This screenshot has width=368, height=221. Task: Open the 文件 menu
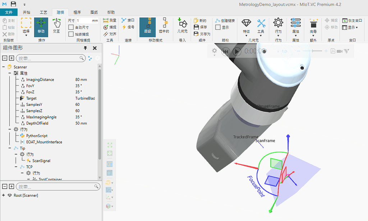tap(9, 12)
